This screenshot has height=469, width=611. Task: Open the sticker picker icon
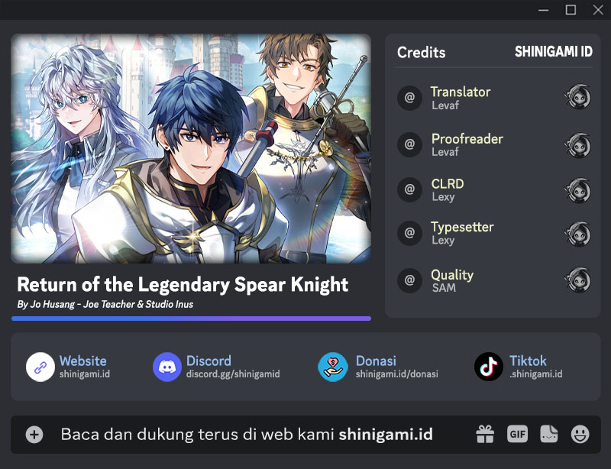tap(548, 434)
